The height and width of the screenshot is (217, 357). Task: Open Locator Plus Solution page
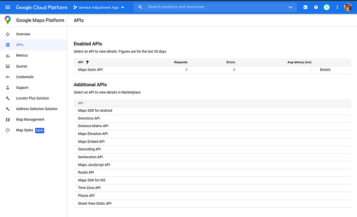[x=33, y=98]
